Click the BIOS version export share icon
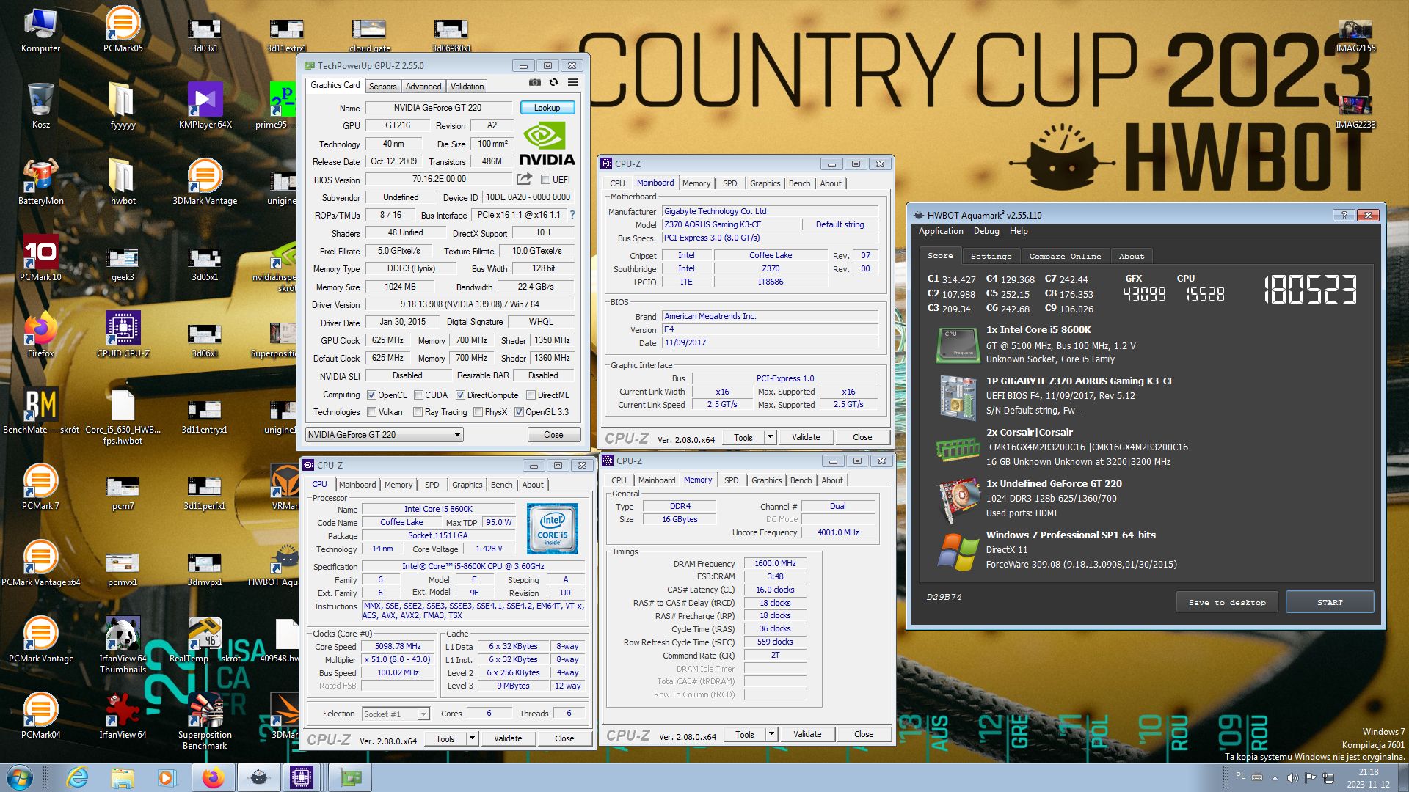This screenshot has width=1409, height=792. 524,179
